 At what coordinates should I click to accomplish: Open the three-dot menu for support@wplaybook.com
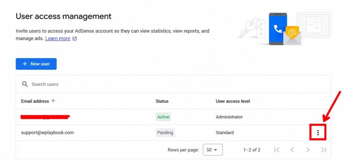tap(318, 132)
